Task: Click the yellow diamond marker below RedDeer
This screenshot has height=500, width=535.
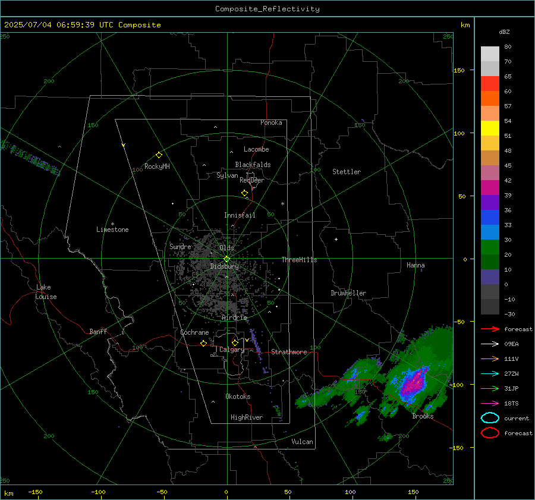Action: [244, 193]
